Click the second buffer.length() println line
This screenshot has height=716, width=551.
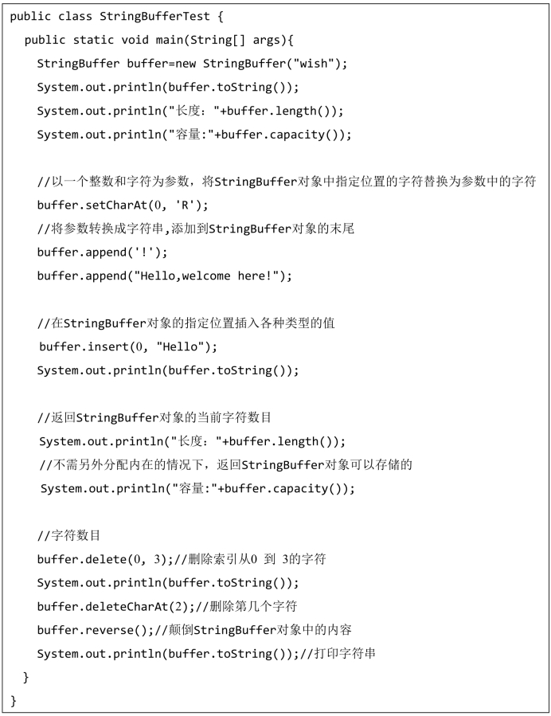pyautogui.click(x=193, y=441)
